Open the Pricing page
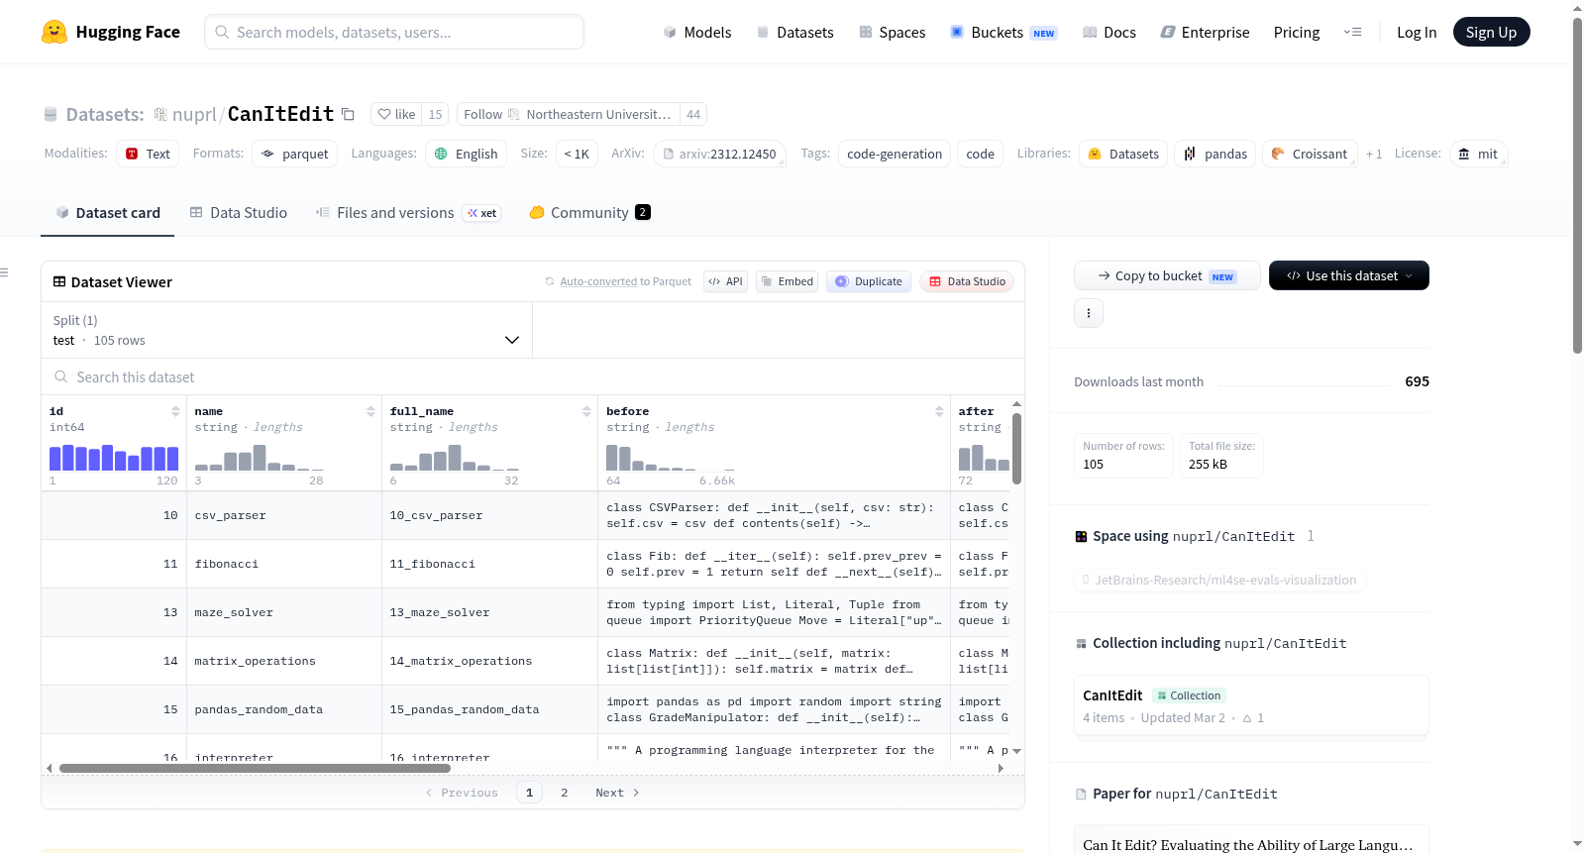Viewport: 1585px width, 853px height. pos(1297,32)
